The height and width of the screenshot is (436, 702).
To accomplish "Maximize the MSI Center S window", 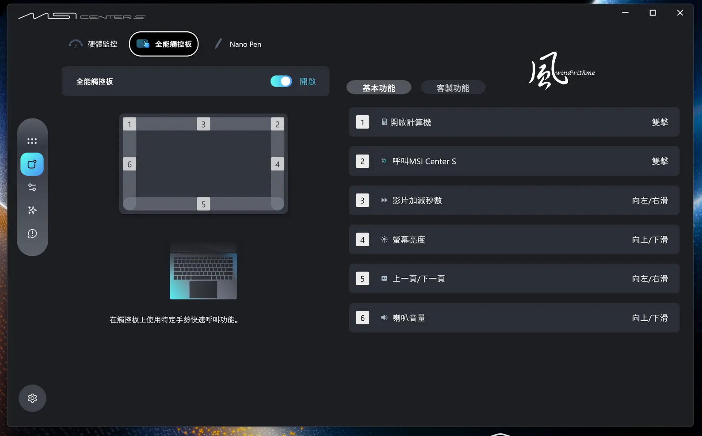I will [652, 13].
